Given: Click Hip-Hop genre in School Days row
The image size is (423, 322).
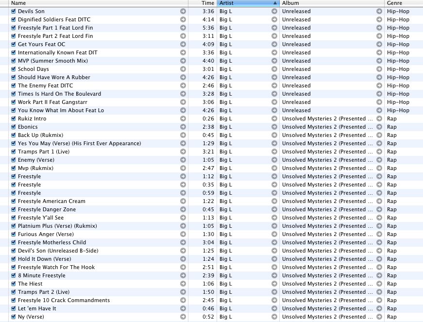Looking at the screenshot, I should click(398, 69).
